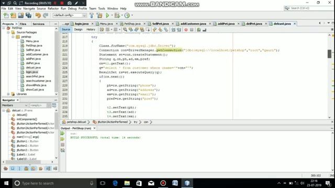Toggle Show Inherited Members filter in Navigator
335x188 pixels.
pos(6,169)
